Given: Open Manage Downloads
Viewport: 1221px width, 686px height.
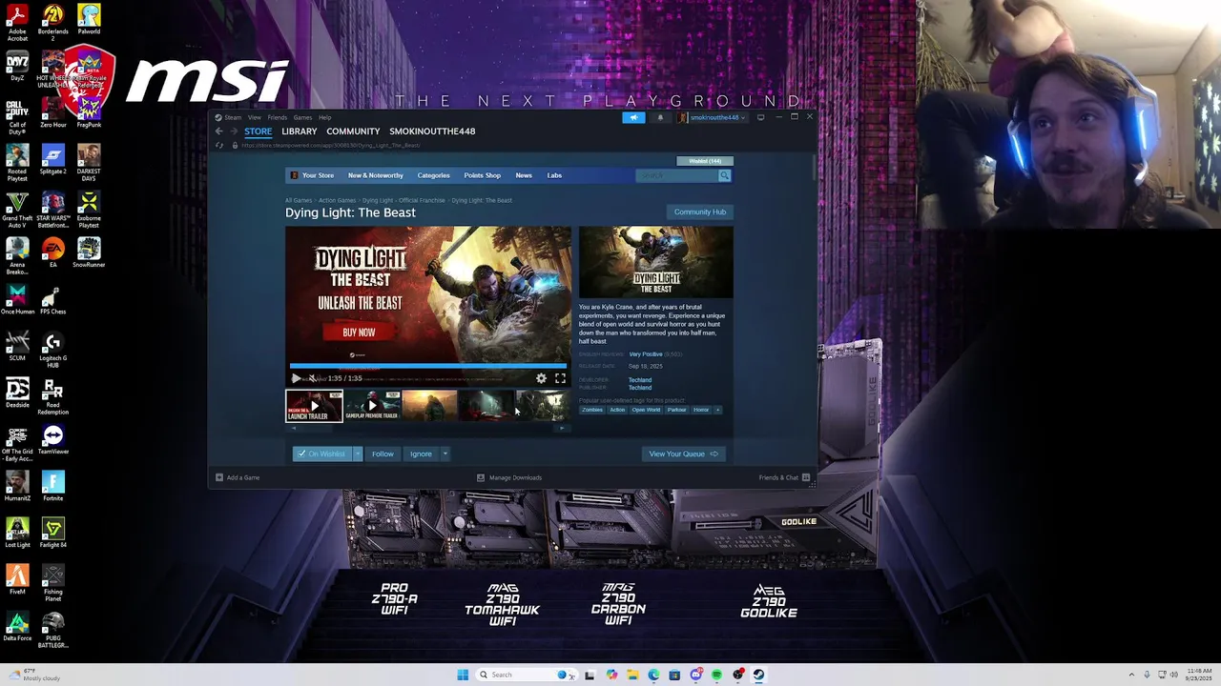Looking at the screenshot, I should (x=509, y=477).
